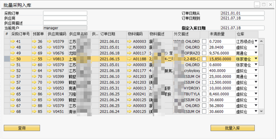Tick the checkbox in order 64 row
The width and height of the screenshot is (276, 139).
(204, 88)
